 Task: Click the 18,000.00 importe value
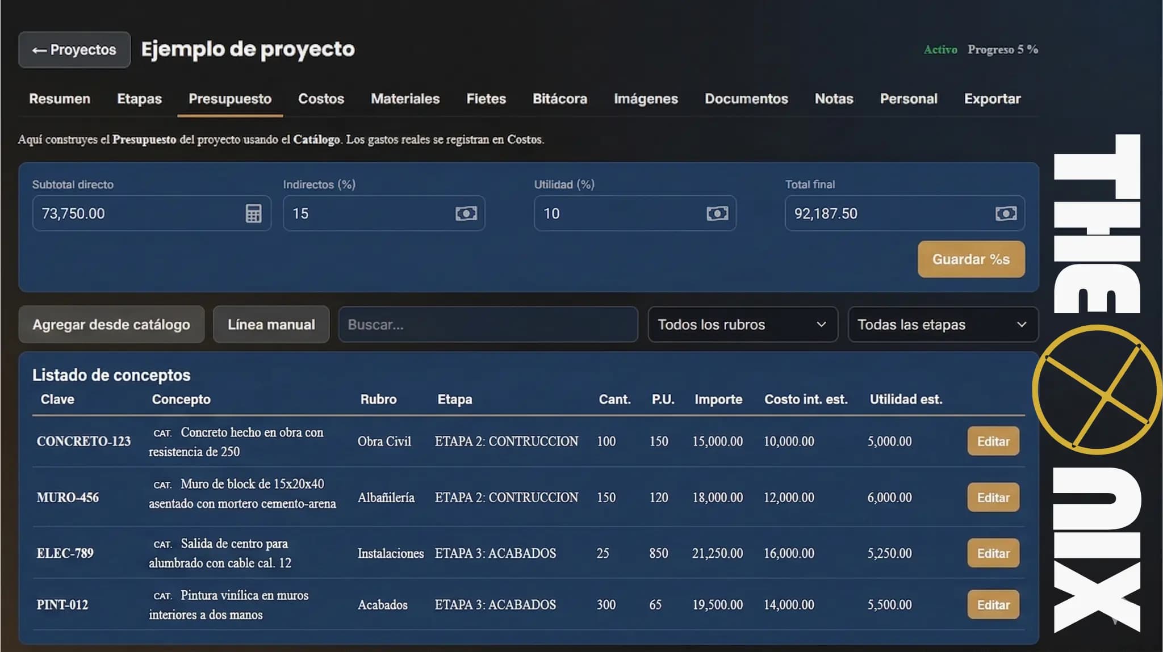717,498
